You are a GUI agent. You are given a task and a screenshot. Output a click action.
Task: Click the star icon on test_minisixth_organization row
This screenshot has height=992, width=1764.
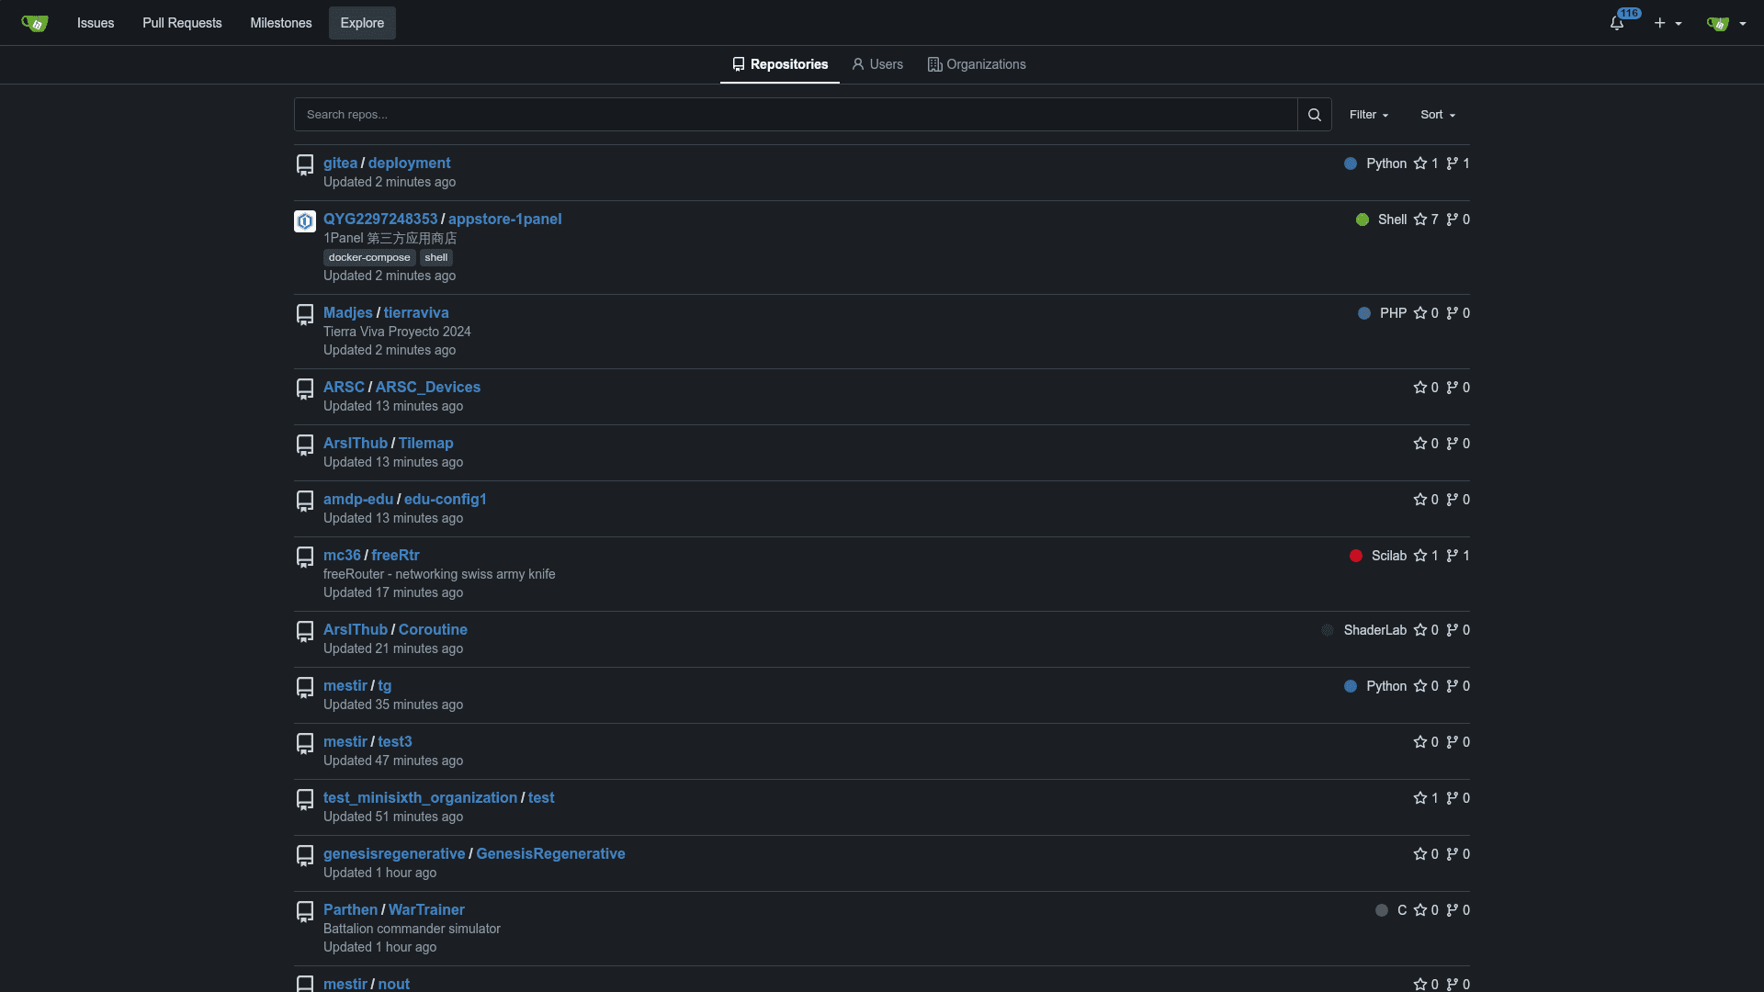pyautogui.click(x=1420, y=798)
